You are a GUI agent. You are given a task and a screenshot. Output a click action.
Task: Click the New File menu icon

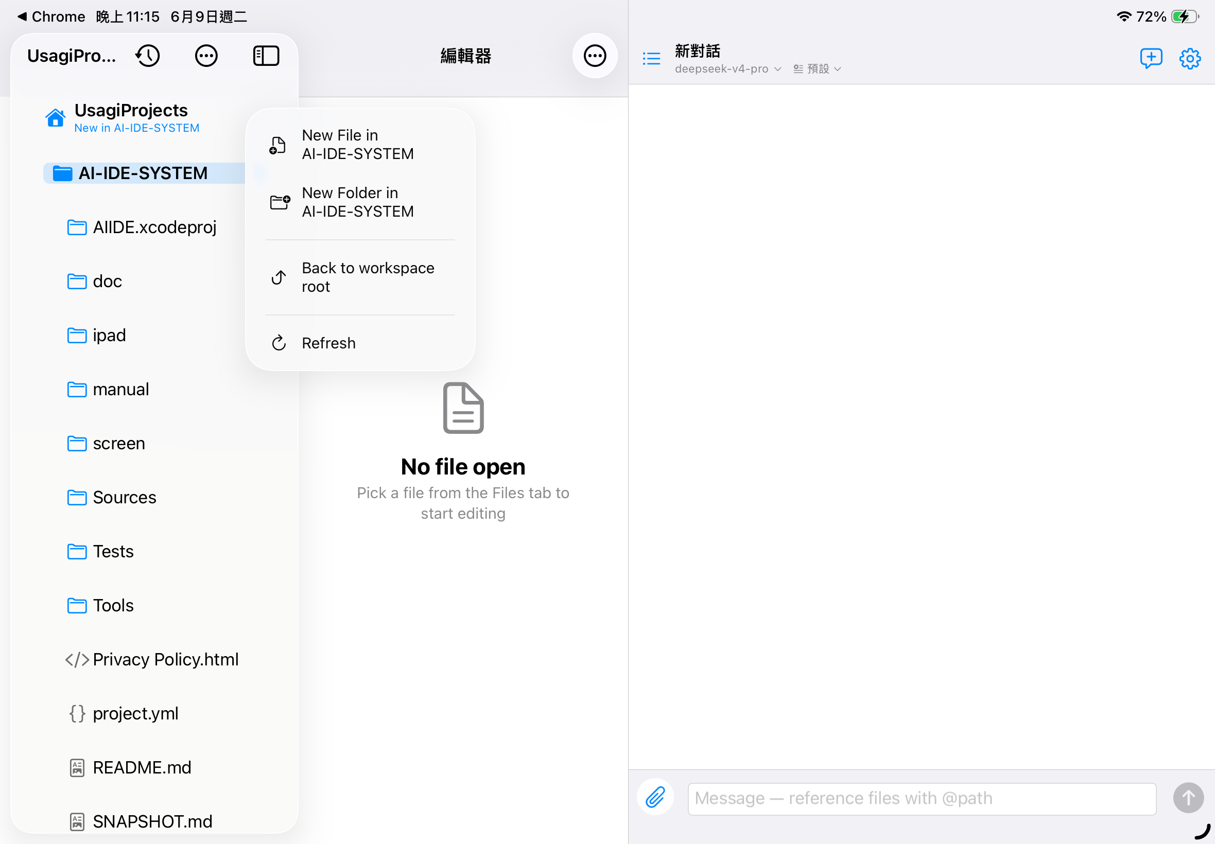pos(277,145)
